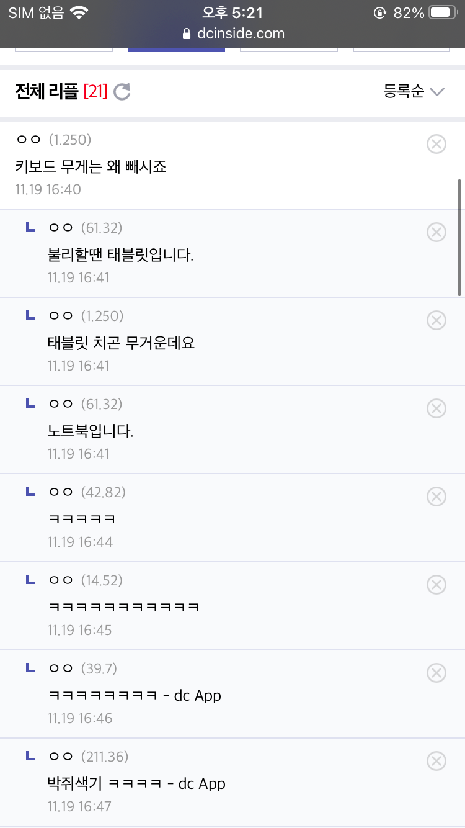Tap the dcinside.com address bar
The height and width of the screenshot is (828, 465).
tap(233, 34)
